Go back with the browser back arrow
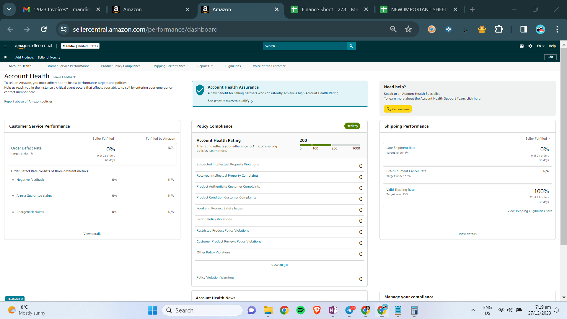 [10, 29]
